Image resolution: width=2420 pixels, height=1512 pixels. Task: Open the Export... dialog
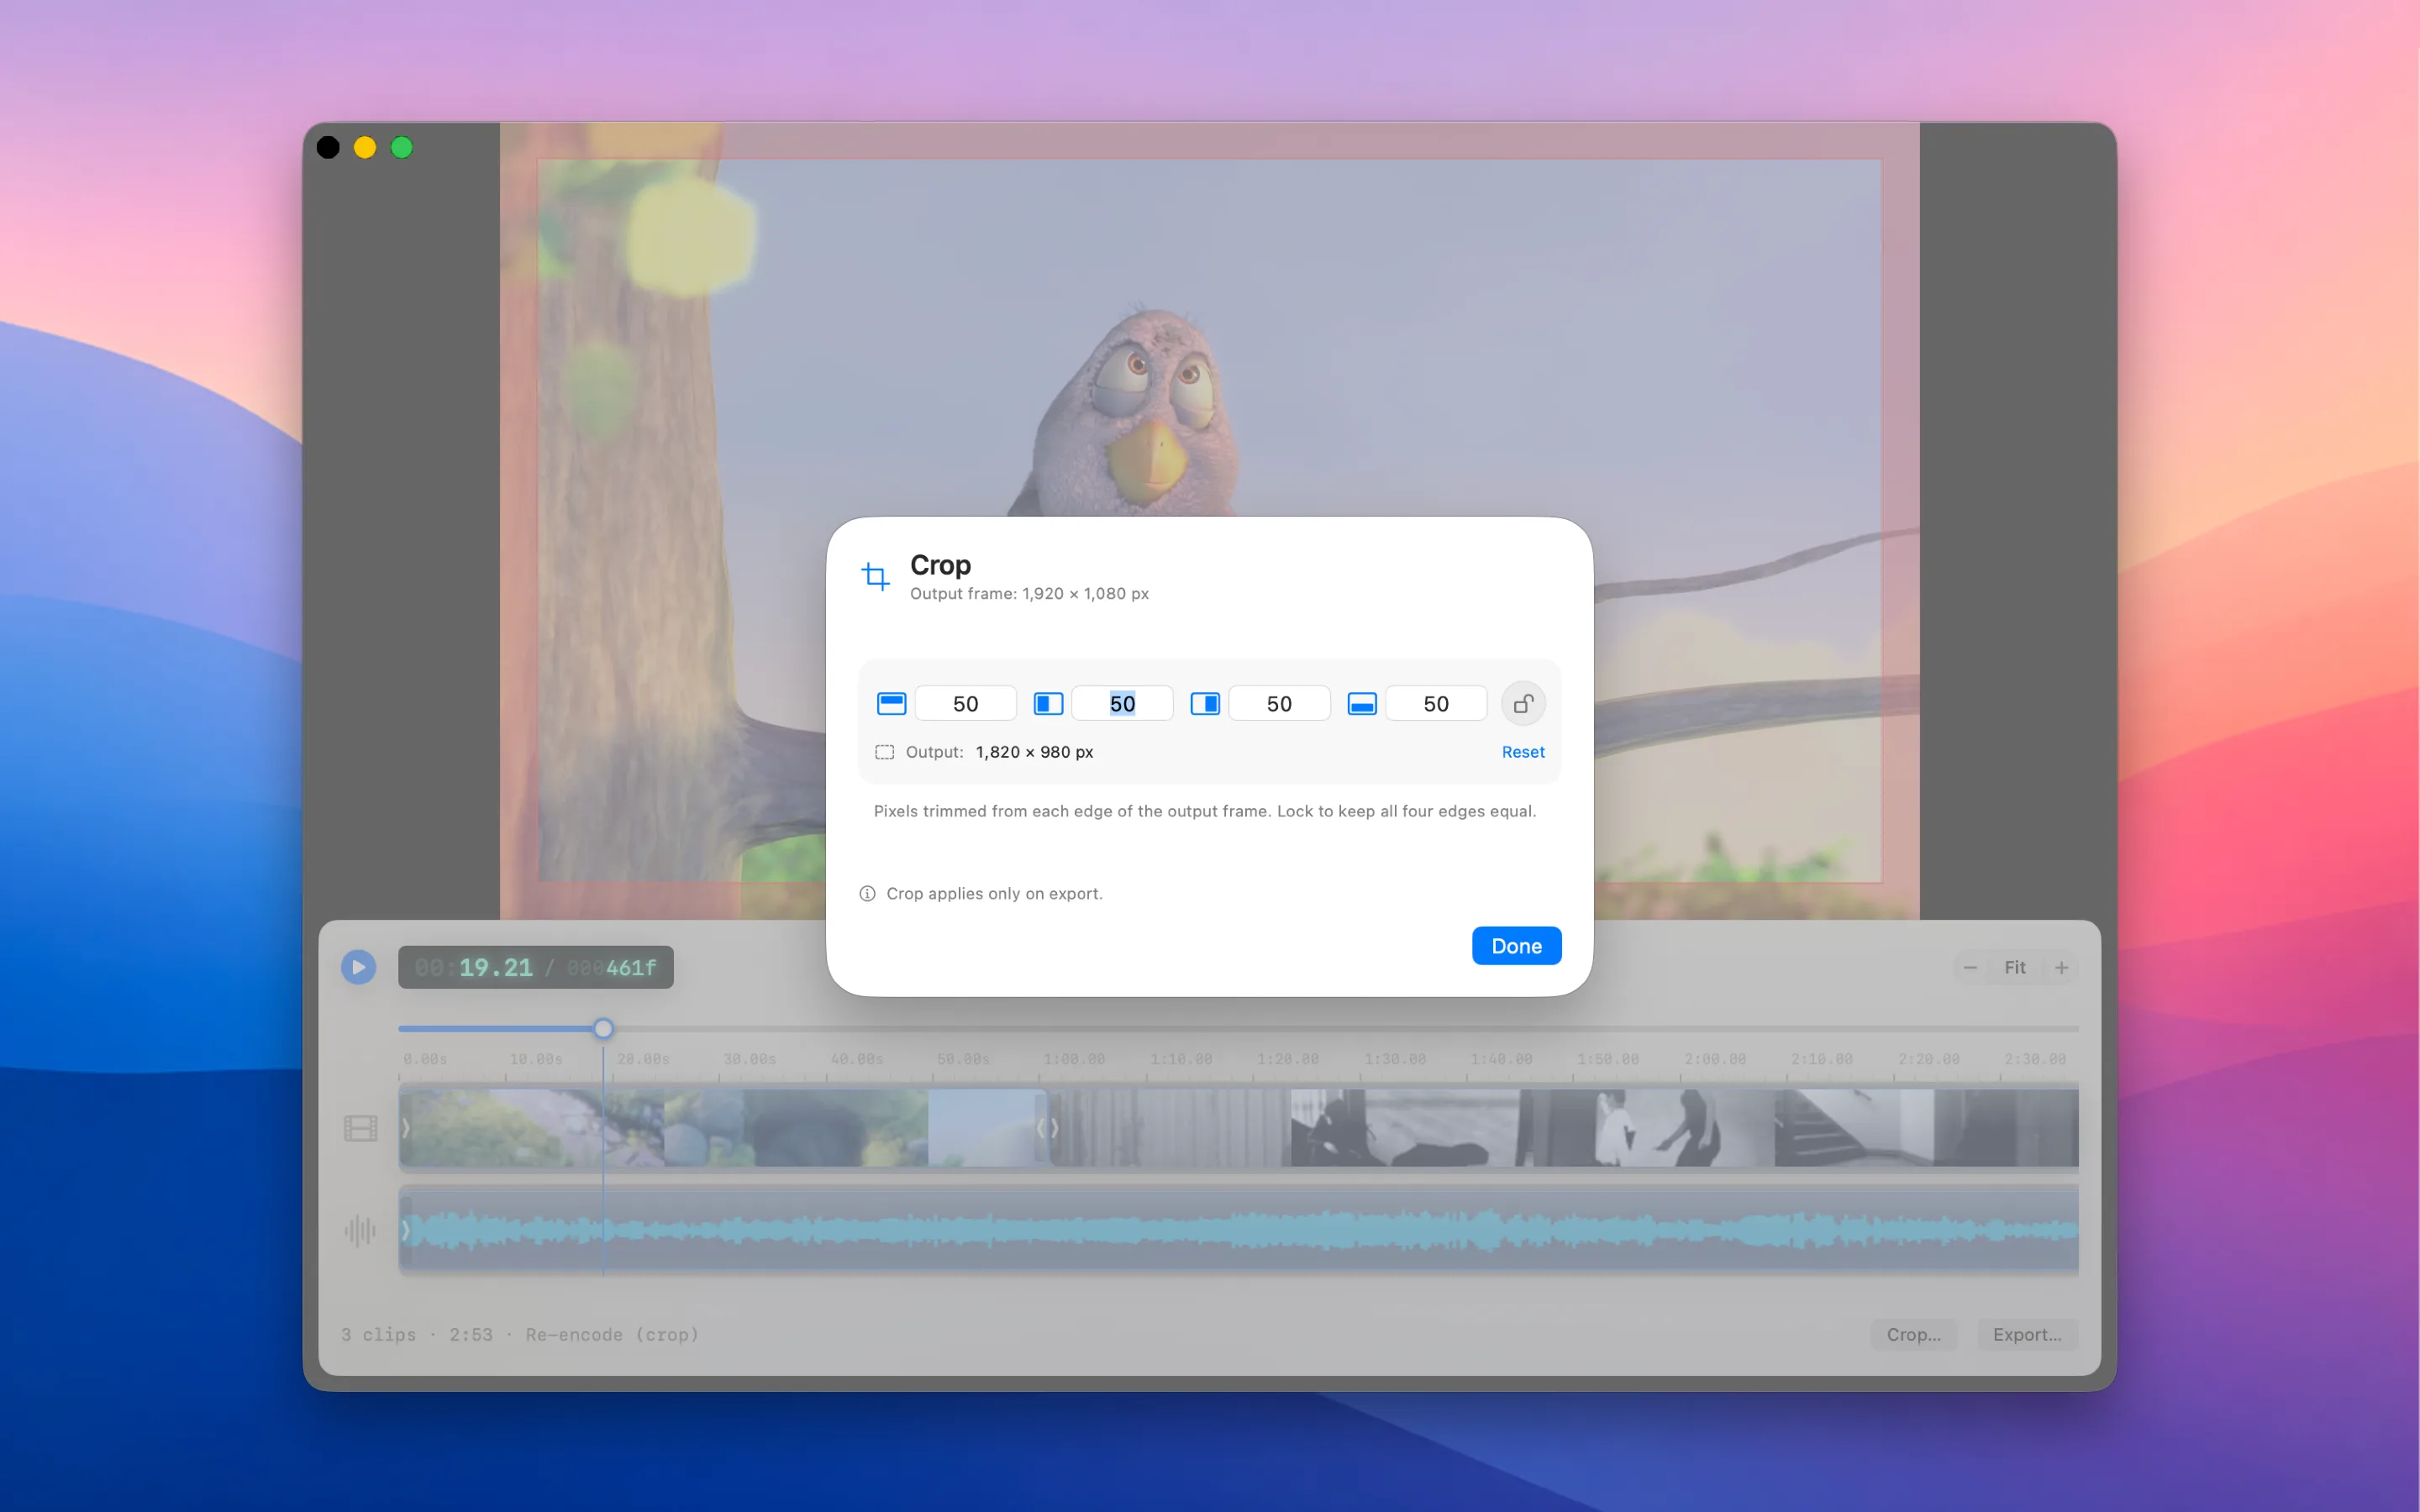tap(2027, 1335)
